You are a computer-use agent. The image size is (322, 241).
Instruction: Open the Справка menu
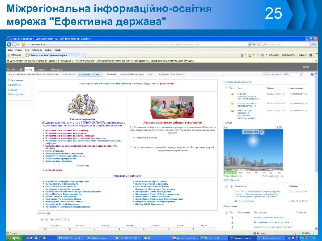click(x=58, y=50)
